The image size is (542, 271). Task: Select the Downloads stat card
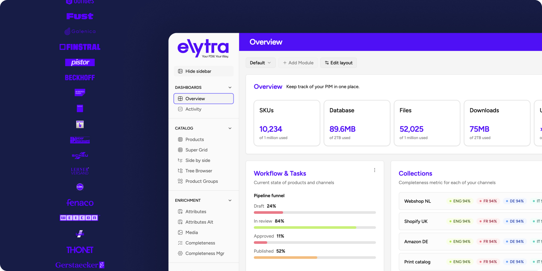497,123
